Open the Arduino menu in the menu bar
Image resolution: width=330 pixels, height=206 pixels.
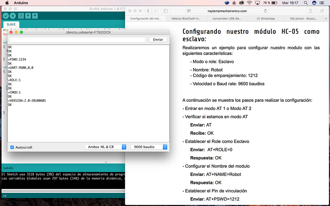[x=21, y=3]
